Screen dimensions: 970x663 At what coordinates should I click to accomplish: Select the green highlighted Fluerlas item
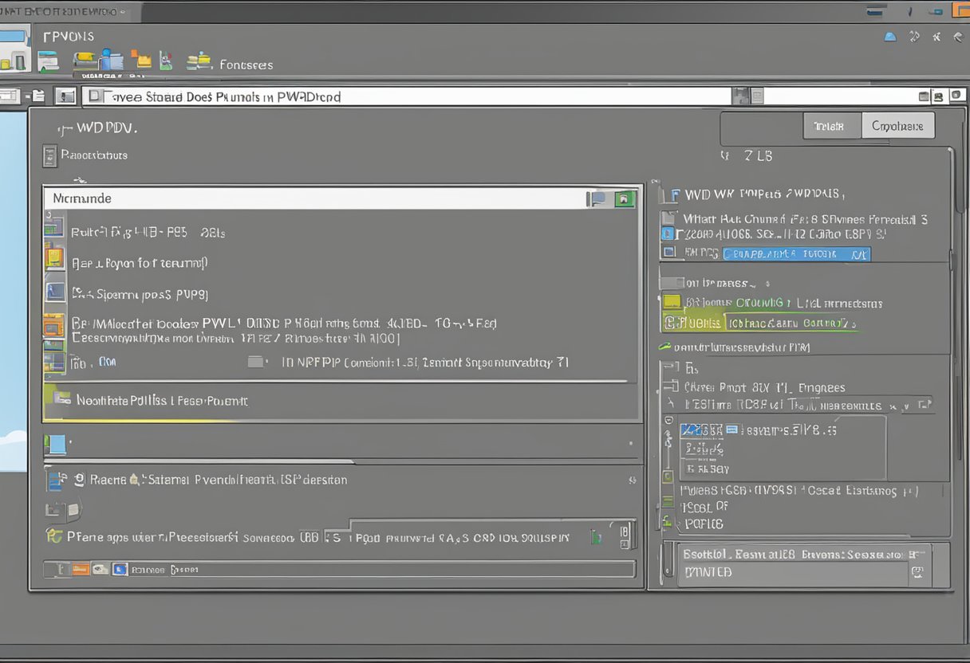click(x=694, y=323)
